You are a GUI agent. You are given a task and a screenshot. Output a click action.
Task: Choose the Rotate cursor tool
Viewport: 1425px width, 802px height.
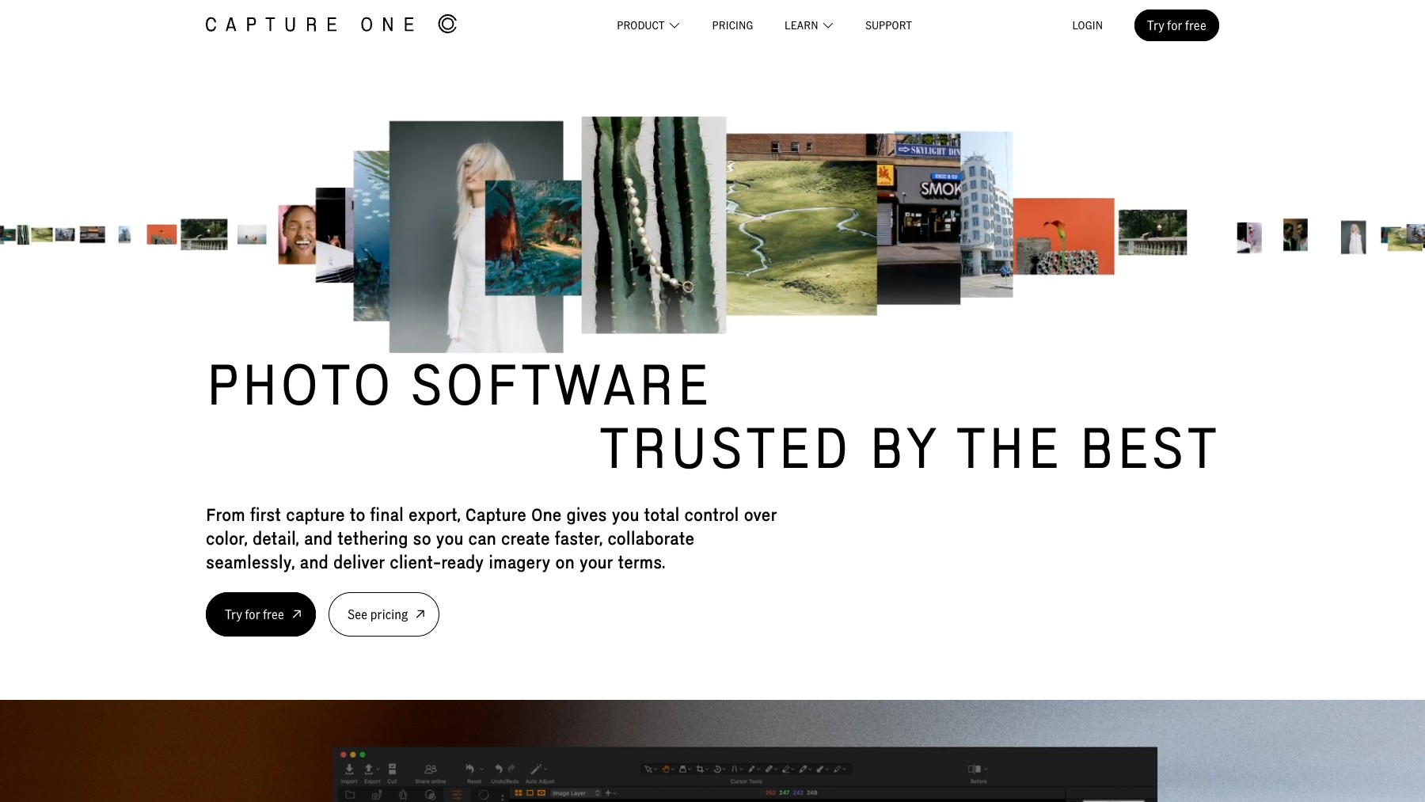[717, 769]
